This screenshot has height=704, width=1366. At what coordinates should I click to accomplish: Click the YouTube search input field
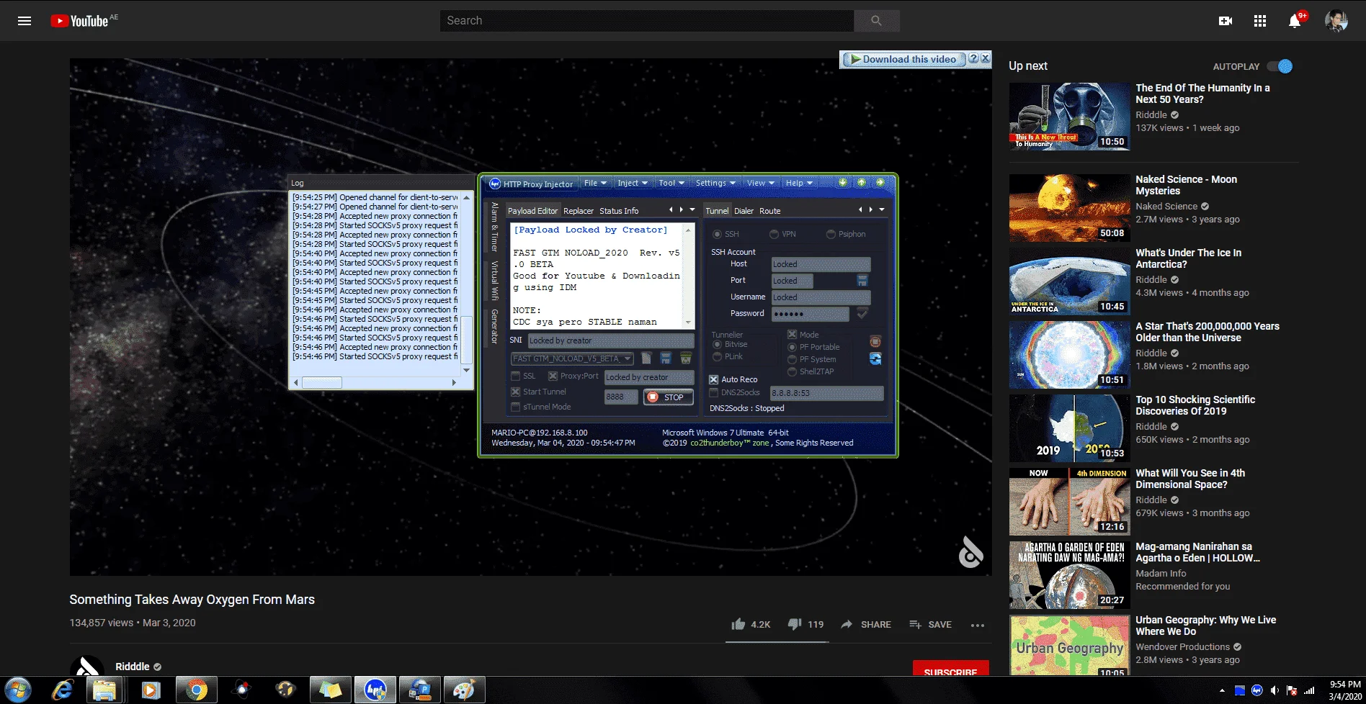pos(647,21)
